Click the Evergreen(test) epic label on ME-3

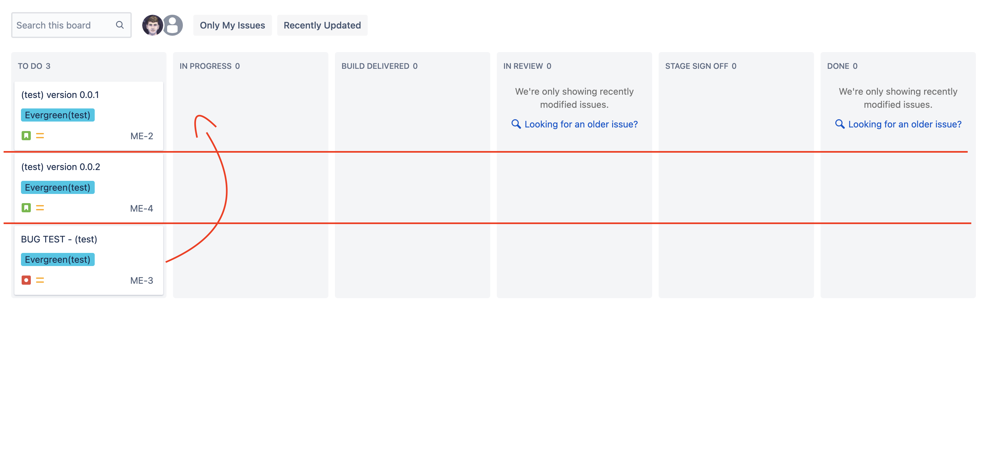58,259
